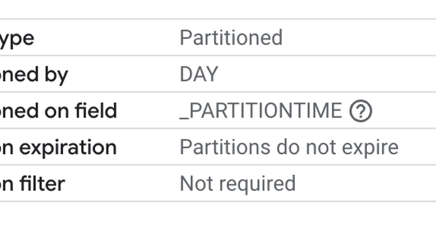436x234 pixels.
Task: Click the 'ype' row label
Action: click(17, 38)
